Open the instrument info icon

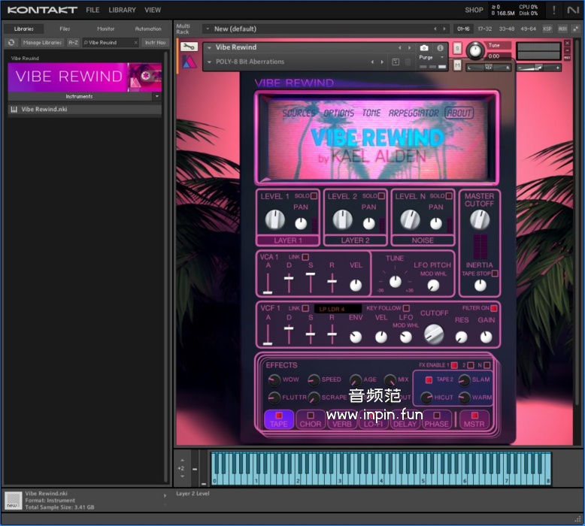click(x=441, y=48)
